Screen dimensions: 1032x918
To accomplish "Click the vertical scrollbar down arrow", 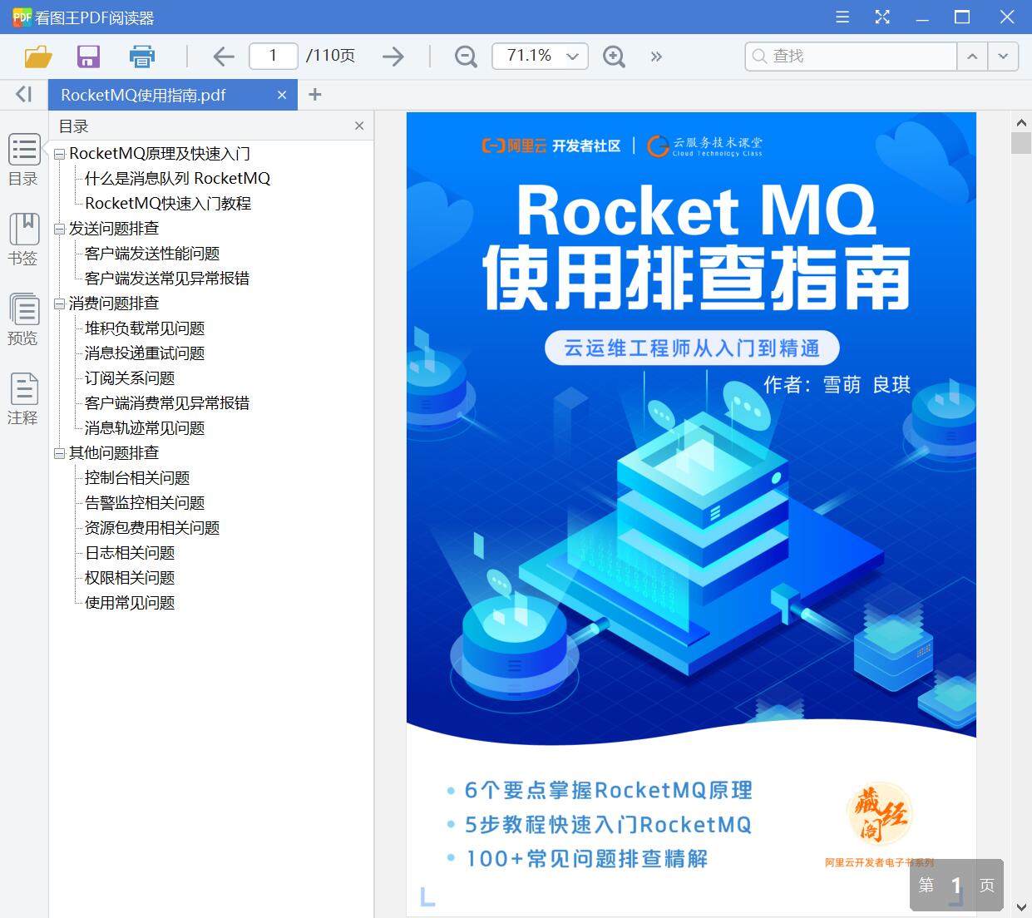I will [1021, 907].
